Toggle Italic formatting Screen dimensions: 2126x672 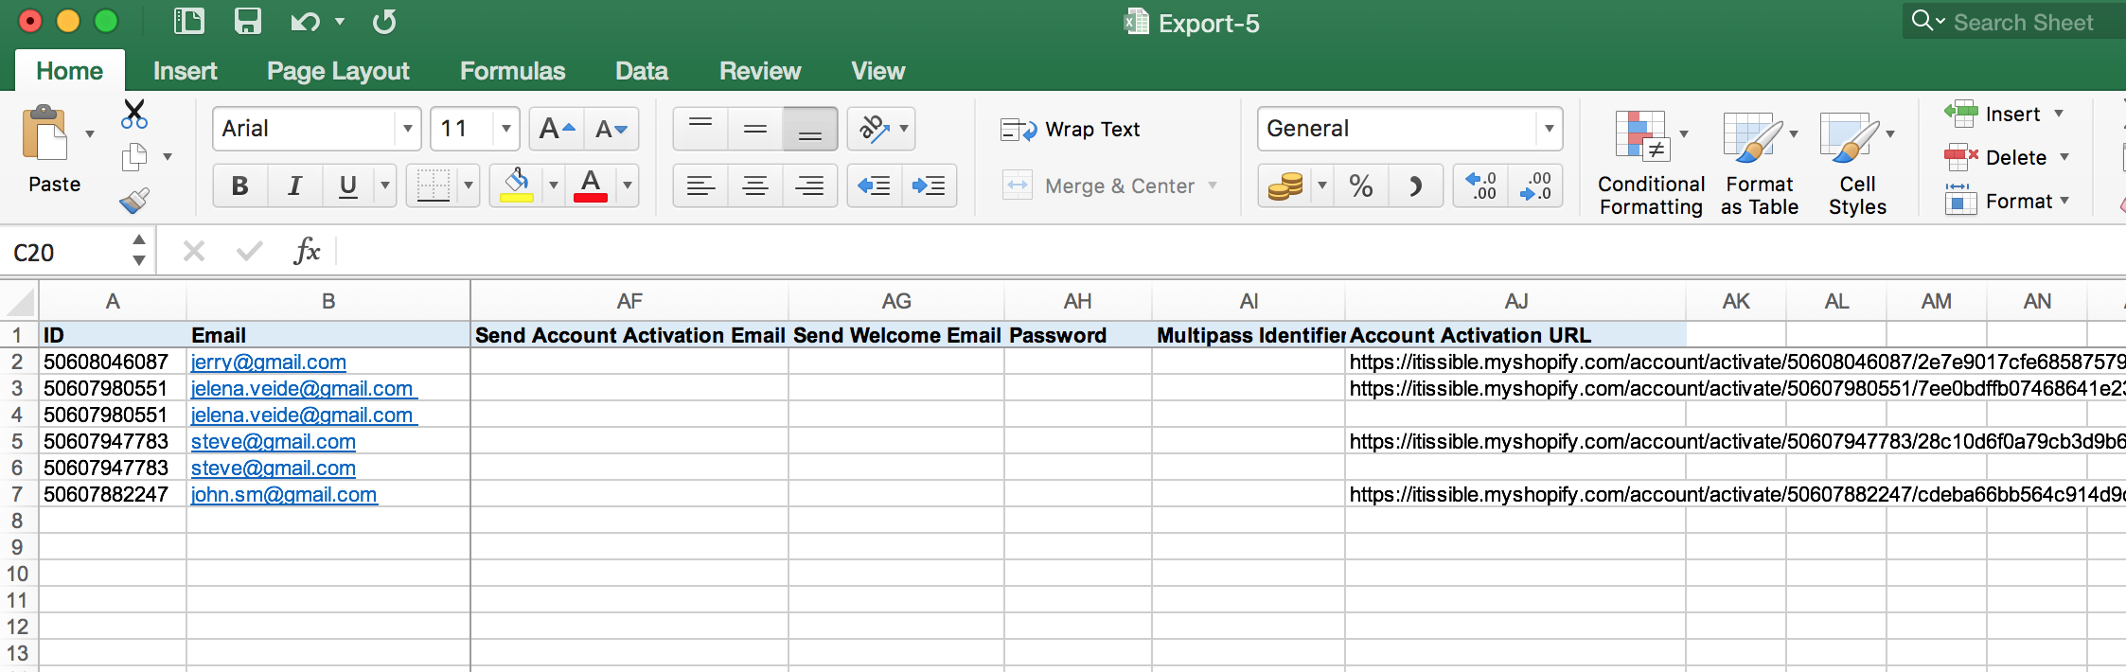tap(294, 186)
